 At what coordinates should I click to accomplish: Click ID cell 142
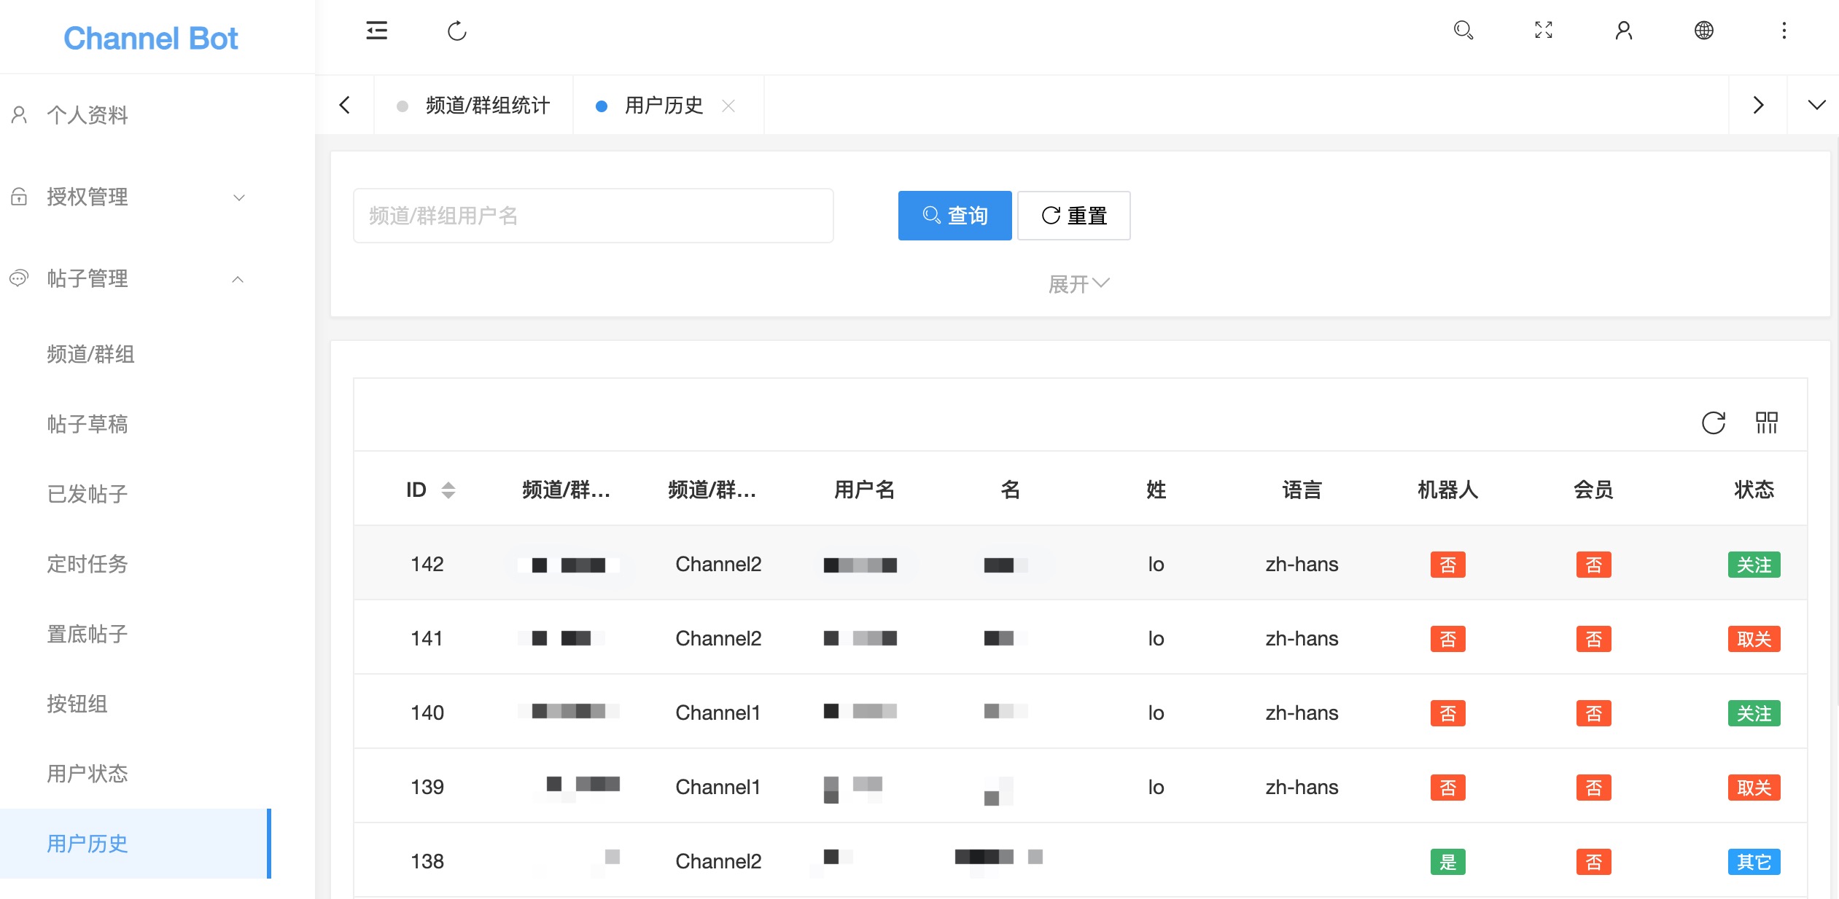click(427, 564)
